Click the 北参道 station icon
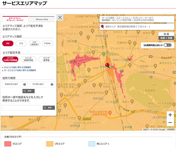The height and width of the screenshot is (148, 176). [x=131, y=127]
